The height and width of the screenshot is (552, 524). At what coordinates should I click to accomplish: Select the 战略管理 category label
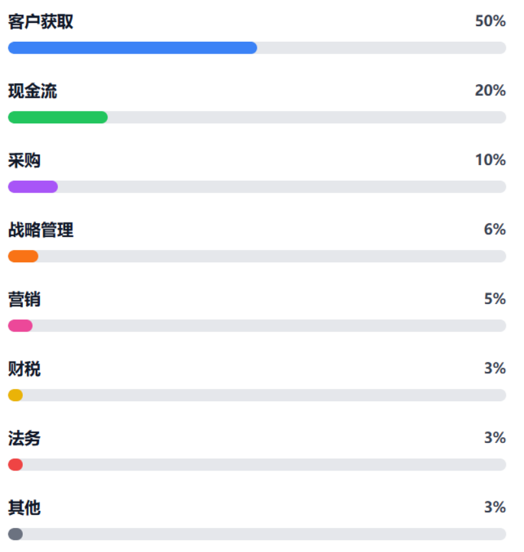pyautogui.click(x=40, y=230)
